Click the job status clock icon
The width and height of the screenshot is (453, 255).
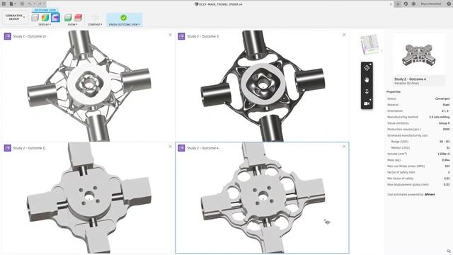click(413, 4)
